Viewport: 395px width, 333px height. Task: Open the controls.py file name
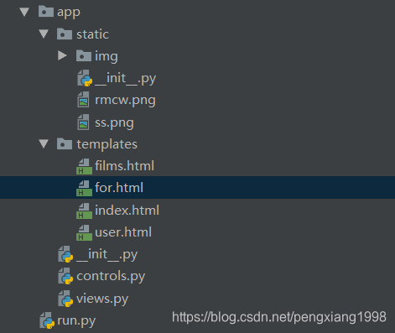(111, 277)
